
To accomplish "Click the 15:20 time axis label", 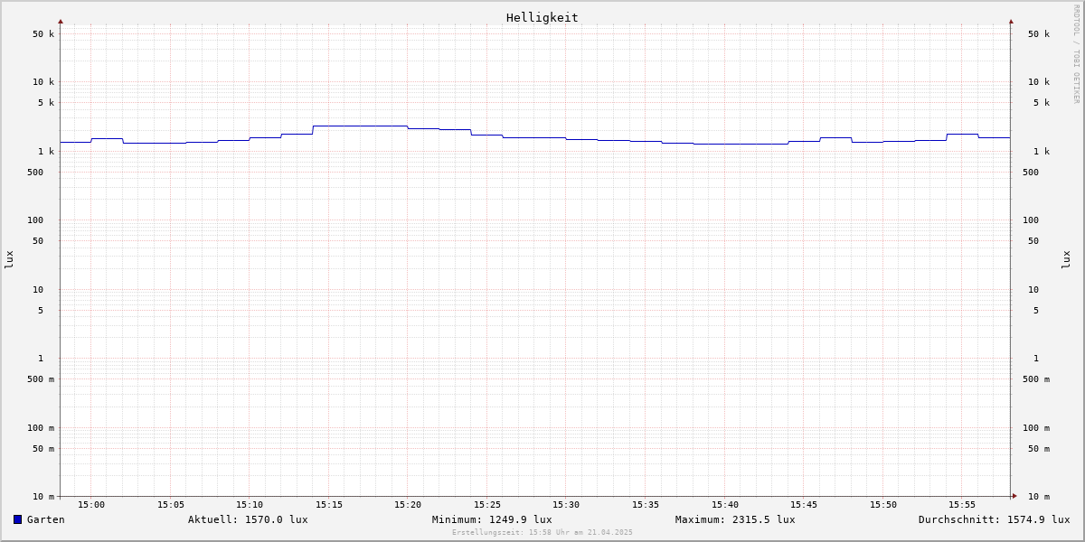I will click(408, 505).
